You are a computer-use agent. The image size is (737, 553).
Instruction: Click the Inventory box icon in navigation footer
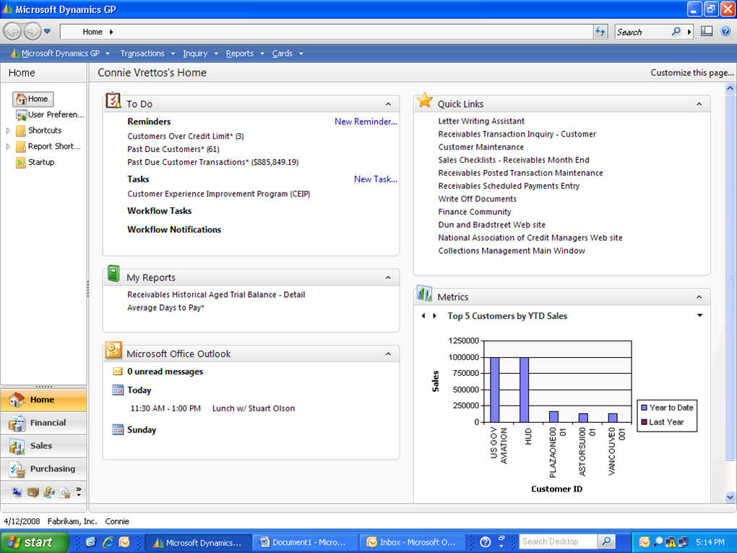point(33,492)
